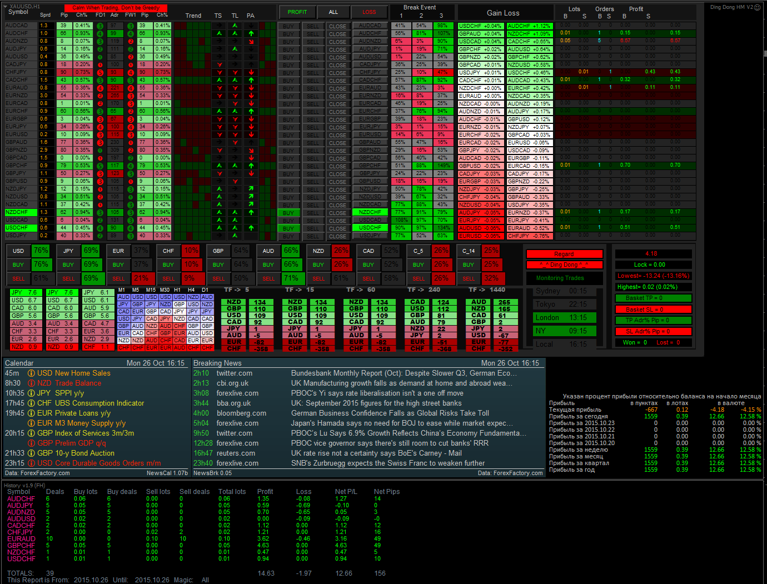Viewport: 767px width, 584px height.
Task: Open info icon for EUR M3 Money Supply
Action: (31, 423)
